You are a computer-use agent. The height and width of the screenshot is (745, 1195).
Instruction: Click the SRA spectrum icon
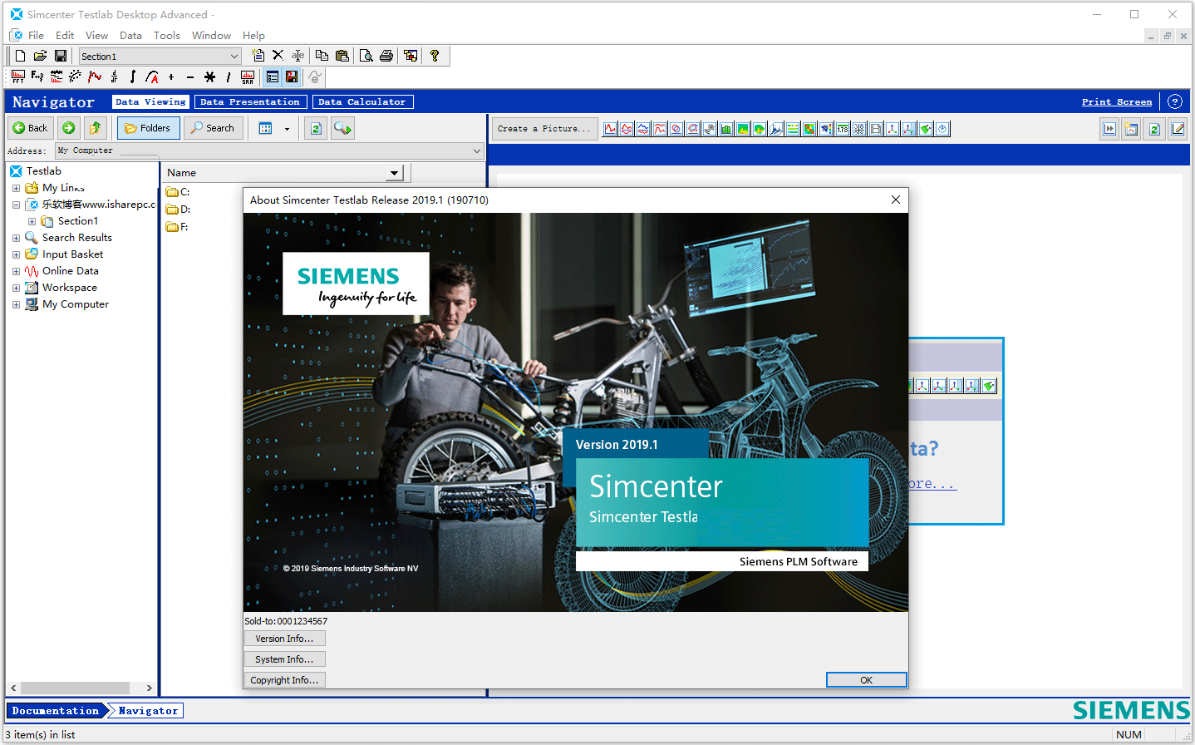click(248, 77)
